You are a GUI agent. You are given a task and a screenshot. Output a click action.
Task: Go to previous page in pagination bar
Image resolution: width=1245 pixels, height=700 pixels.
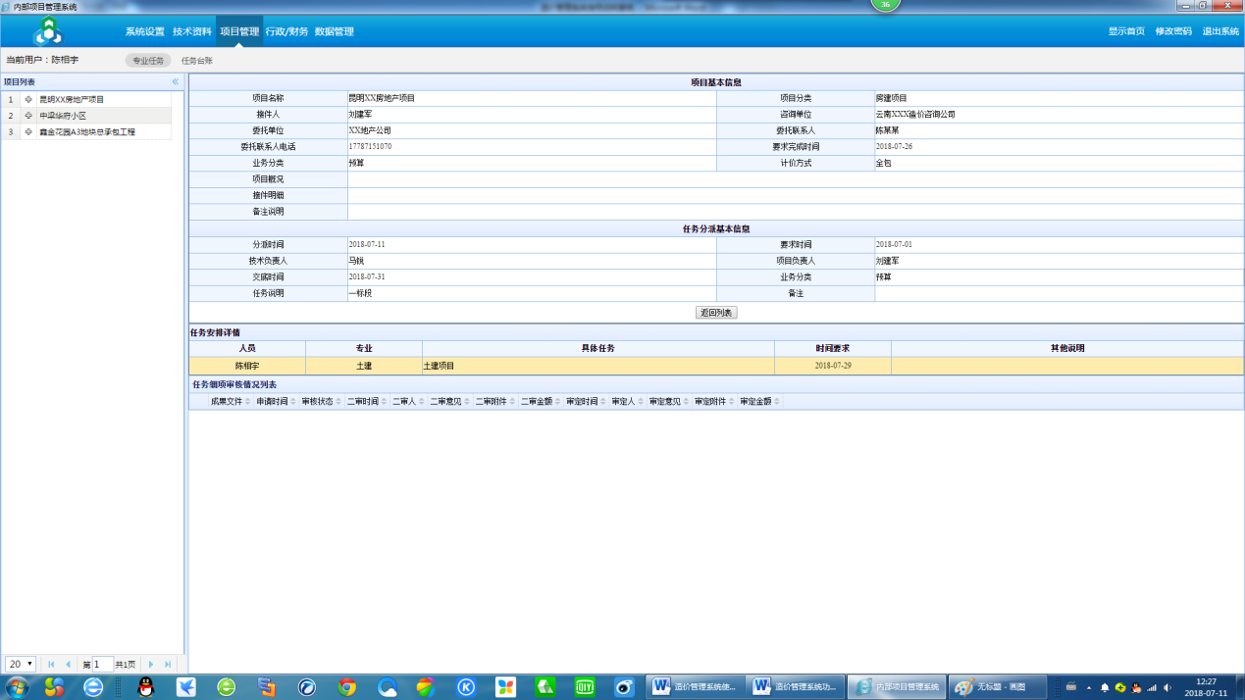click(68, 665)
